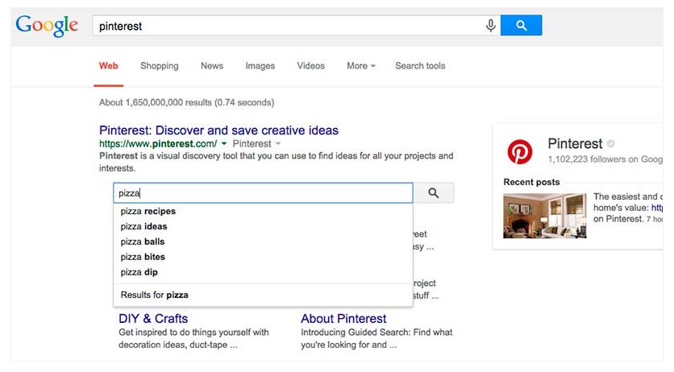
Task: Click the Pinterest title in the side panel
Action: pos(575,144)
